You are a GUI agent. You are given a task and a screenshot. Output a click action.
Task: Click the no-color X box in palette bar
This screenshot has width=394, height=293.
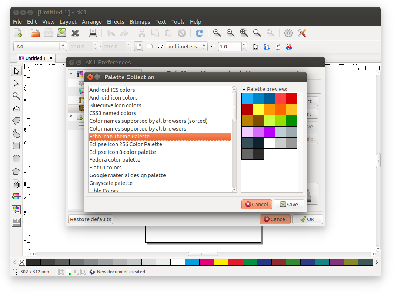tap(22, 262)
